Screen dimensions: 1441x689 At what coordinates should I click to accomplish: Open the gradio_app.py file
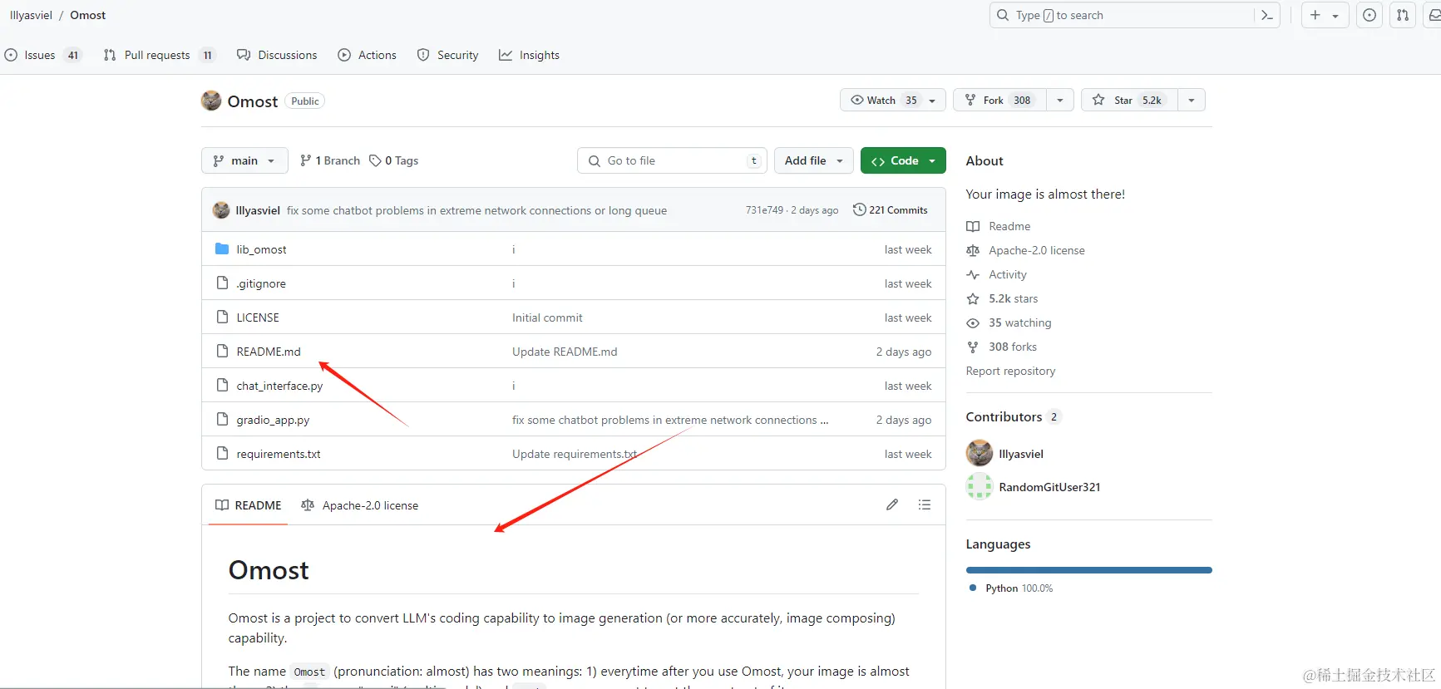pyautogui.click(x=273, y=420)
